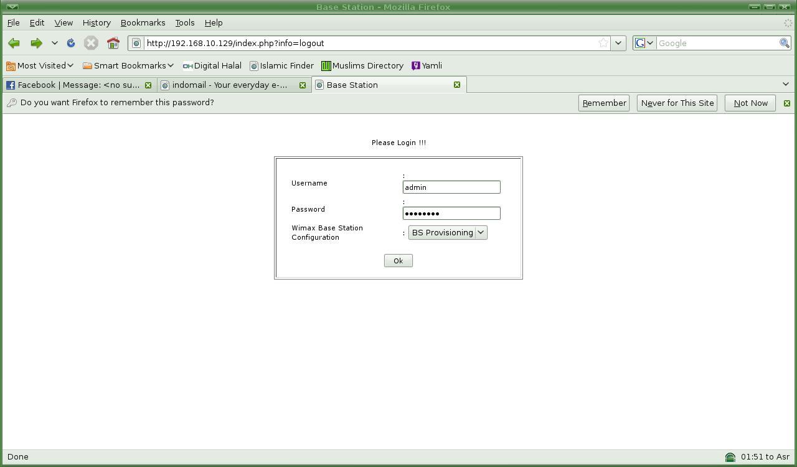This screenshot has height=467, width=797.
Task: Open the Islamic Finder bookmark
Action: (x=281, y=65)
